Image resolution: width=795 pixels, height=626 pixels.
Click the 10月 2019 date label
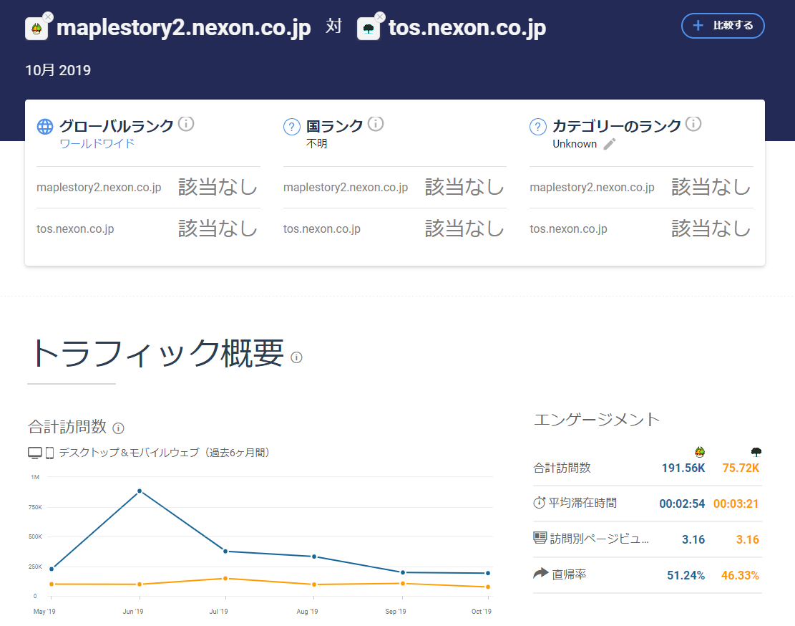coord(58,70)
